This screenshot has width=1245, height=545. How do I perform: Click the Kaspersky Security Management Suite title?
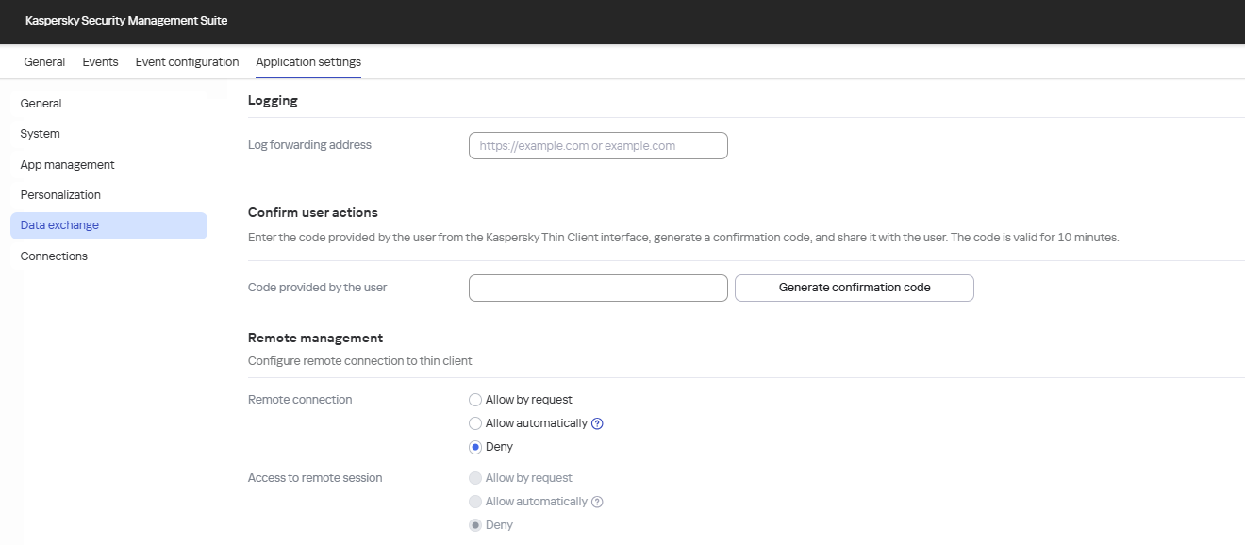[124, 20]
